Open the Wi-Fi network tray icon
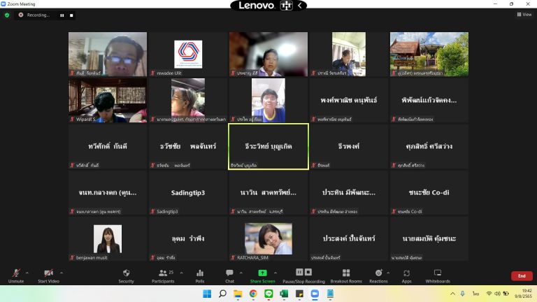This screenshot has height=302, width=537. pyautogui.click(x=489, y=294)
